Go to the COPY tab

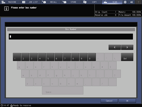pos(92,2)
